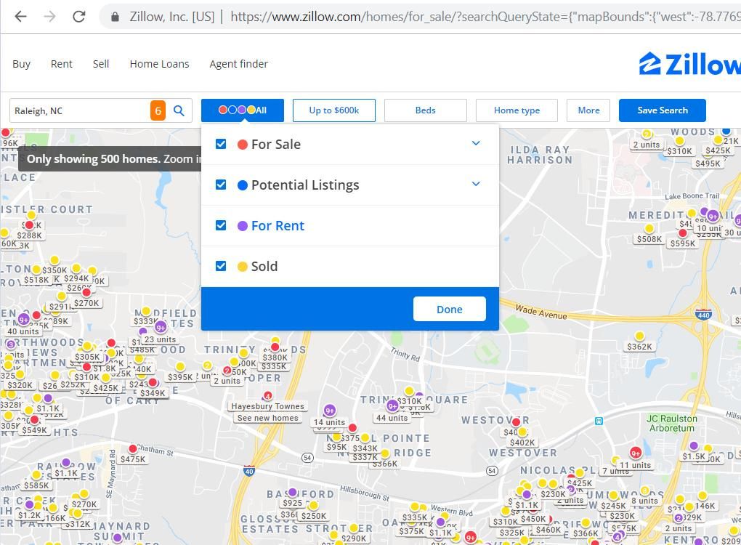The width and height of the screenshot is (741, 545).
Task: Click the Done button
Action: (x=450, y=309)
